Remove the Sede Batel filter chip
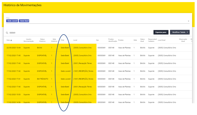197x115 pixels. (20, 21)
